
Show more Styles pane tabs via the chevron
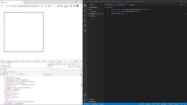[x=78, y=64]
